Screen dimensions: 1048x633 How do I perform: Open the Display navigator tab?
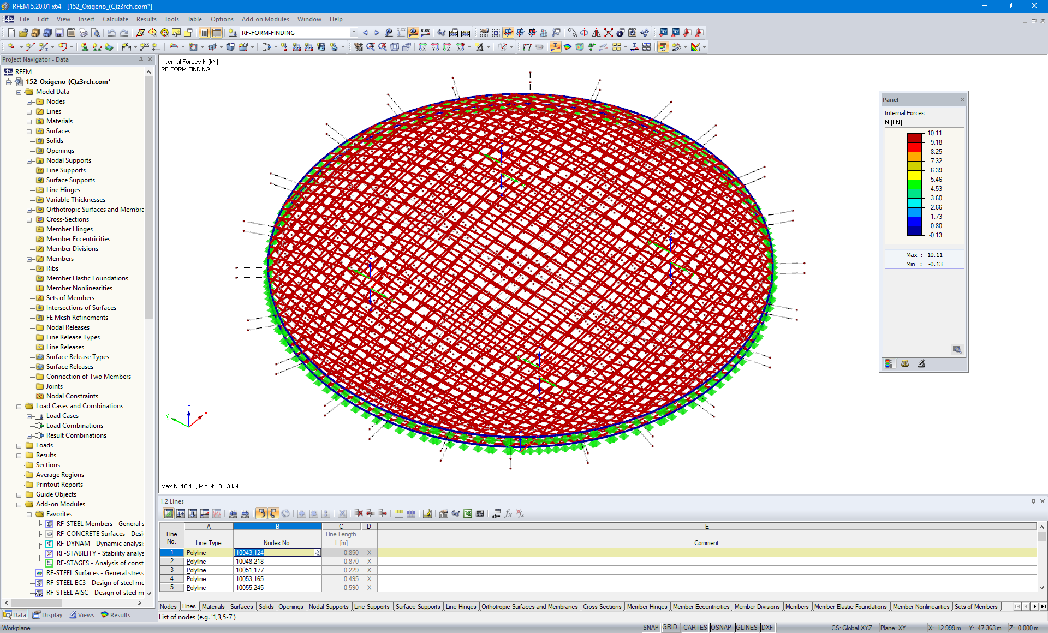pyautogui.click(x=47, y=615)
